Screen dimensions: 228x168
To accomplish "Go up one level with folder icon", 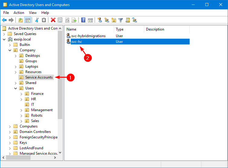I will [21, 20].
